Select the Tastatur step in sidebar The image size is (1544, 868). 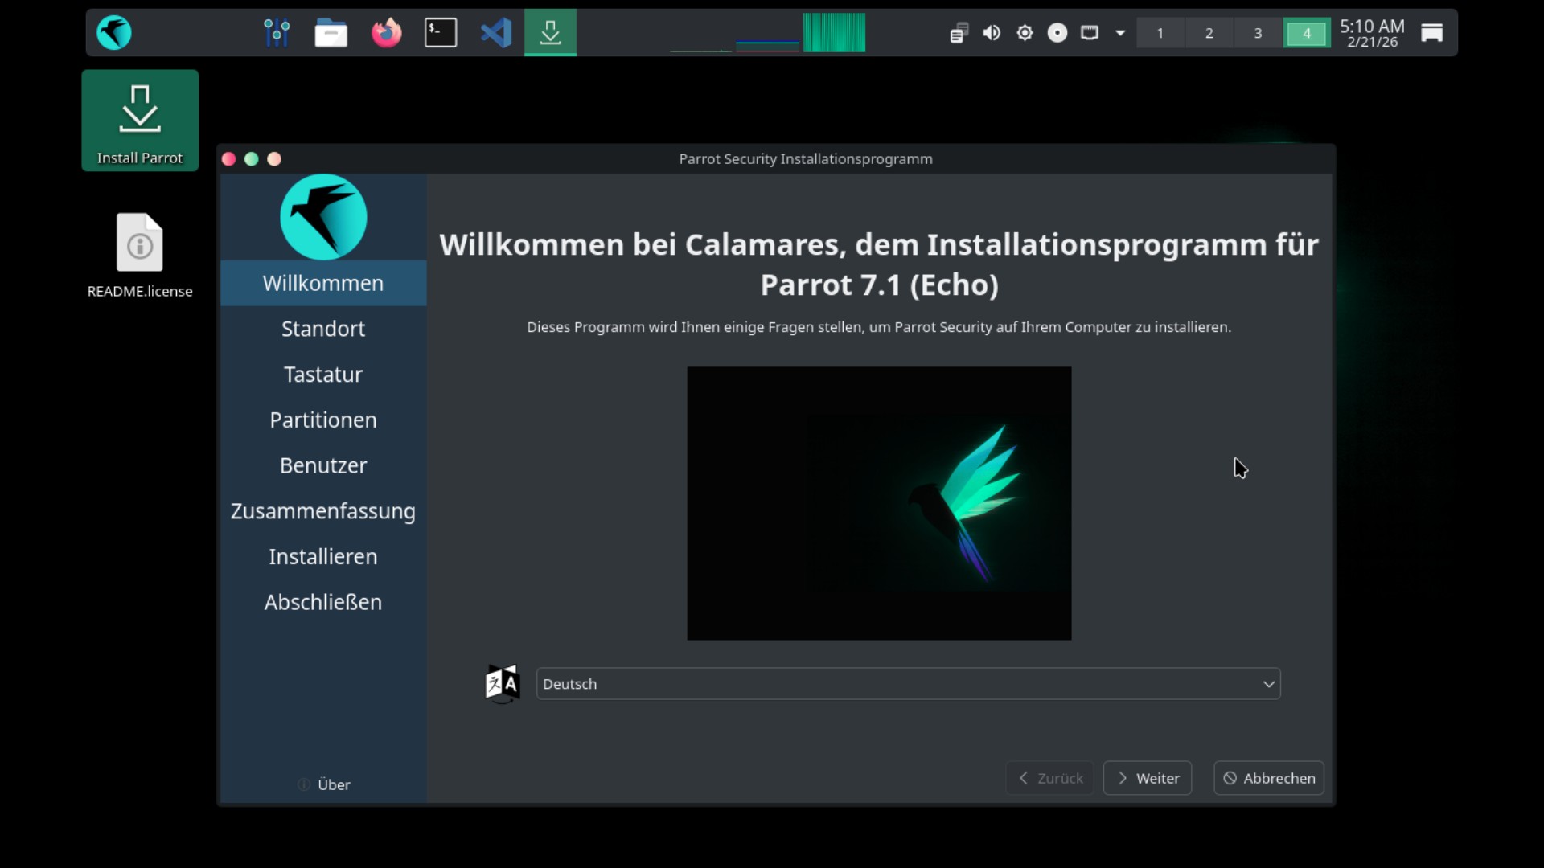(x=323, y=375)
